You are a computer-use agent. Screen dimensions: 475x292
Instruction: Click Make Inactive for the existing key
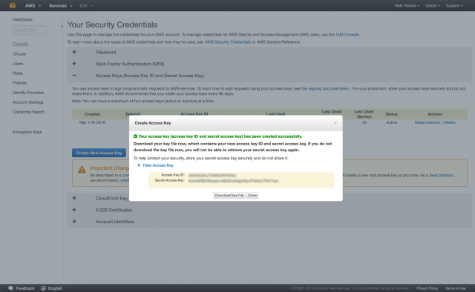point(427,122)
